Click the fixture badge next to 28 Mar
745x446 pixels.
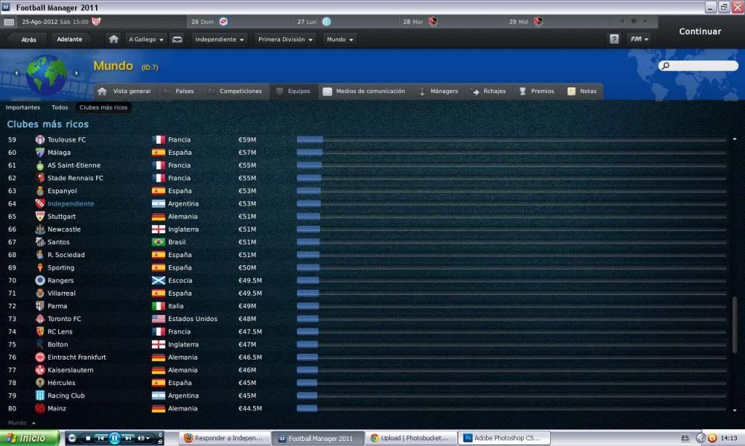433,22
